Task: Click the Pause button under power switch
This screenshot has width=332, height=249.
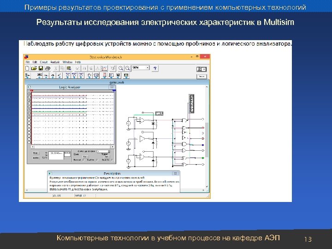Action: tap(202, 77)
